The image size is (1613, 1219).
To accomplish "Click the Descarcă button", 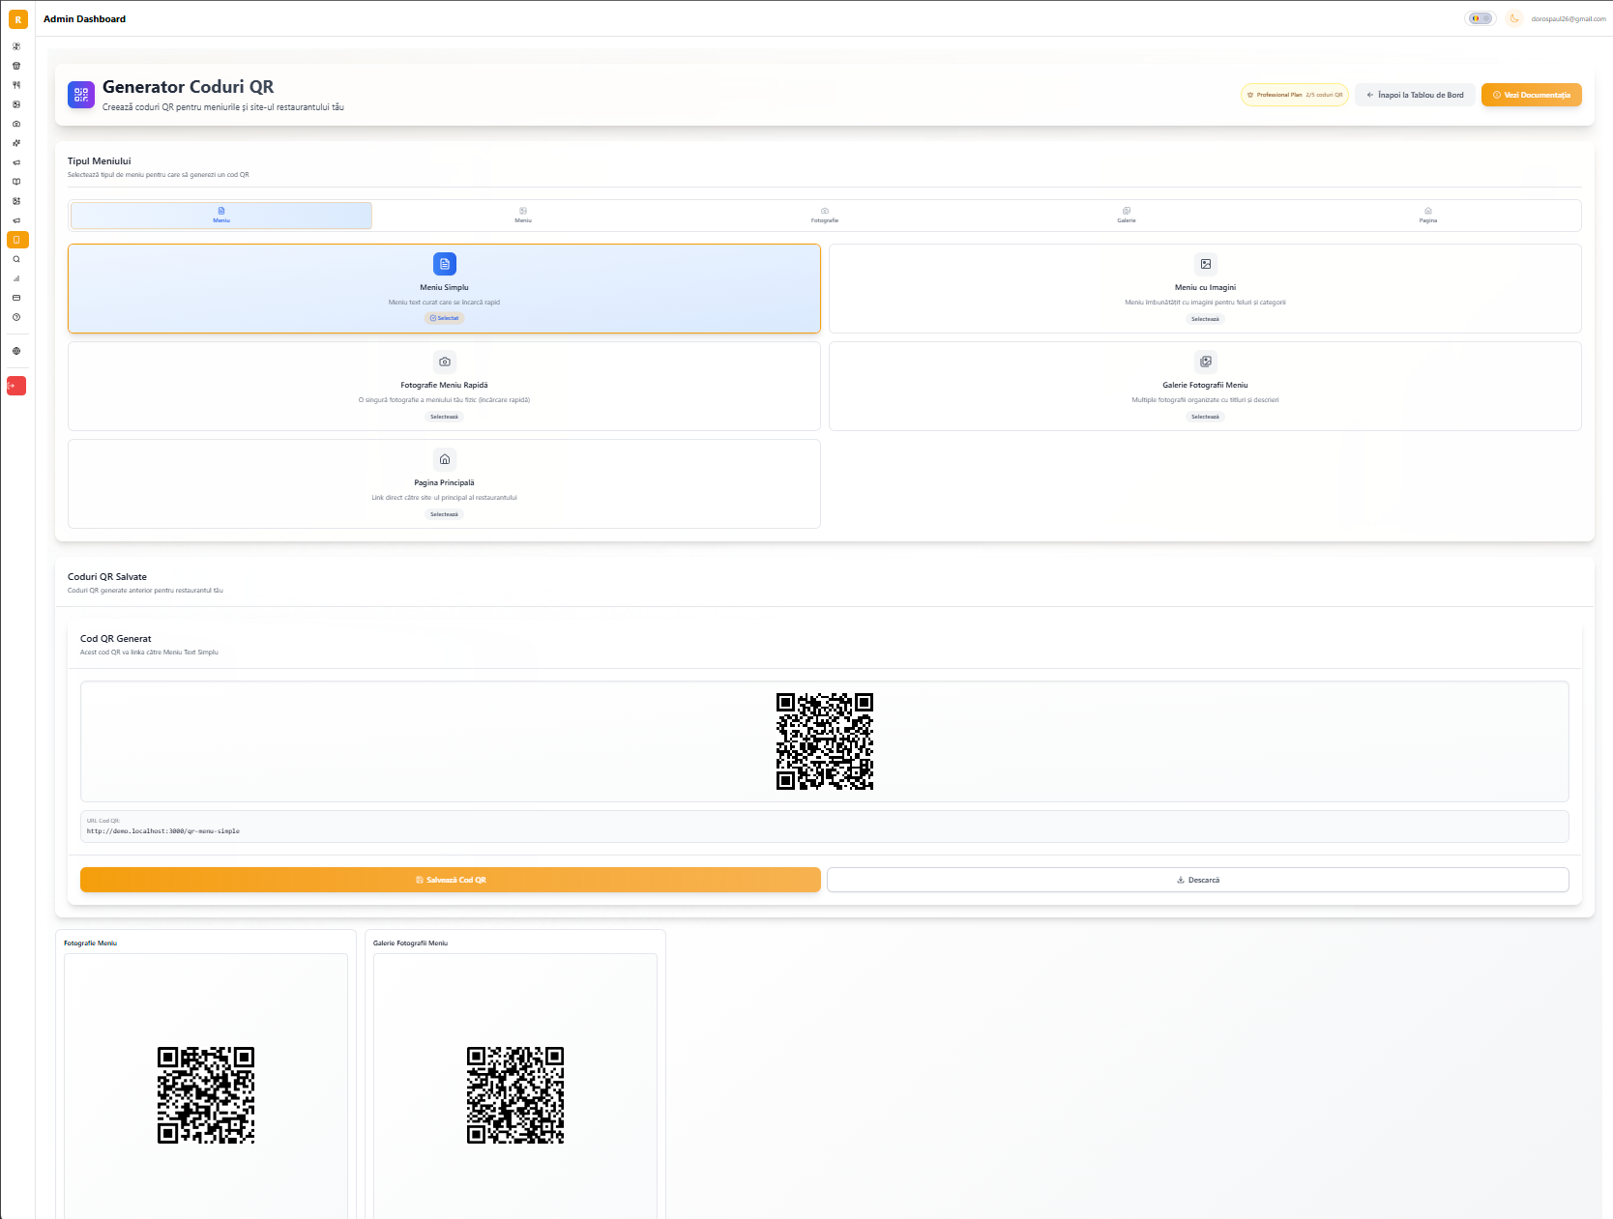I will pyautogui.click(x=1198, y=880).
